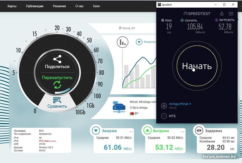Open the Публикации menu item
The height and width of the screenshot is (163, 242).
tap(34, 6)
